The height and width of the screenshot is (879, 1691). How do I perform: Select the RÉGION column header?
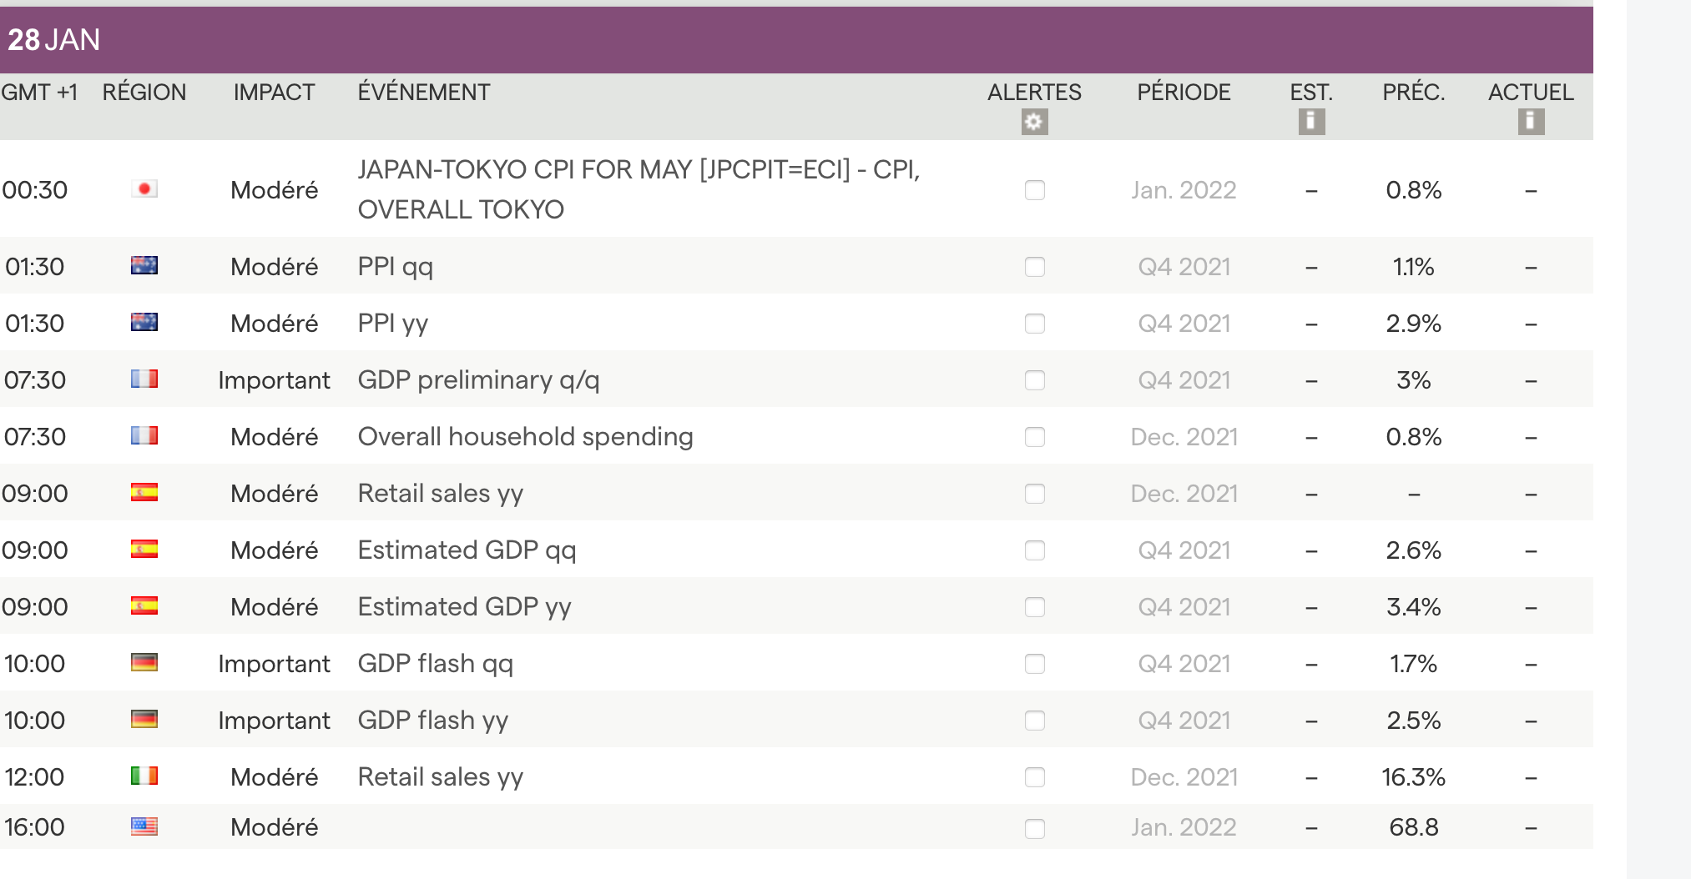click(x=144, y=93)
